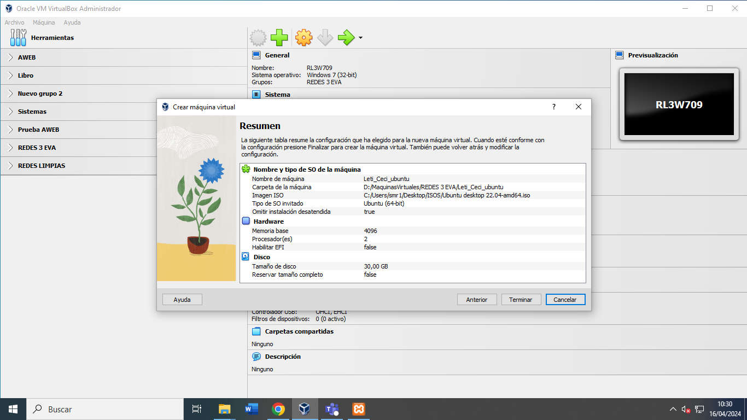Open the Start arrow dropdown menu
747x420 pixels.
(x=360, y=38)
